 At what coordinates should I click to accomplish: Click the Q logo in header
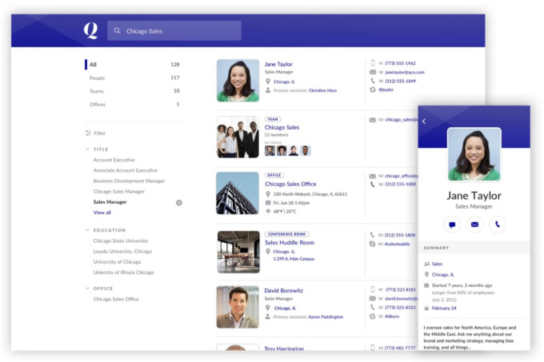[90, 31]
